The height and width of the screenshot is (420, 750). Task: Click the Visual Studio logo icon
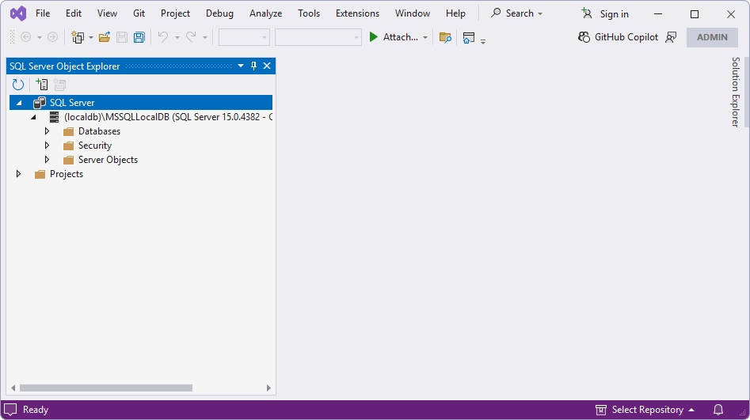click(18, 13)
